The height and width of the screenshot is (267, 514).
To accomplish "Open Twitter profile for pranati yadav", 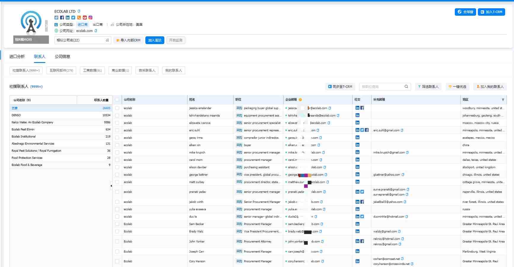I will click(x=362, y=192).
